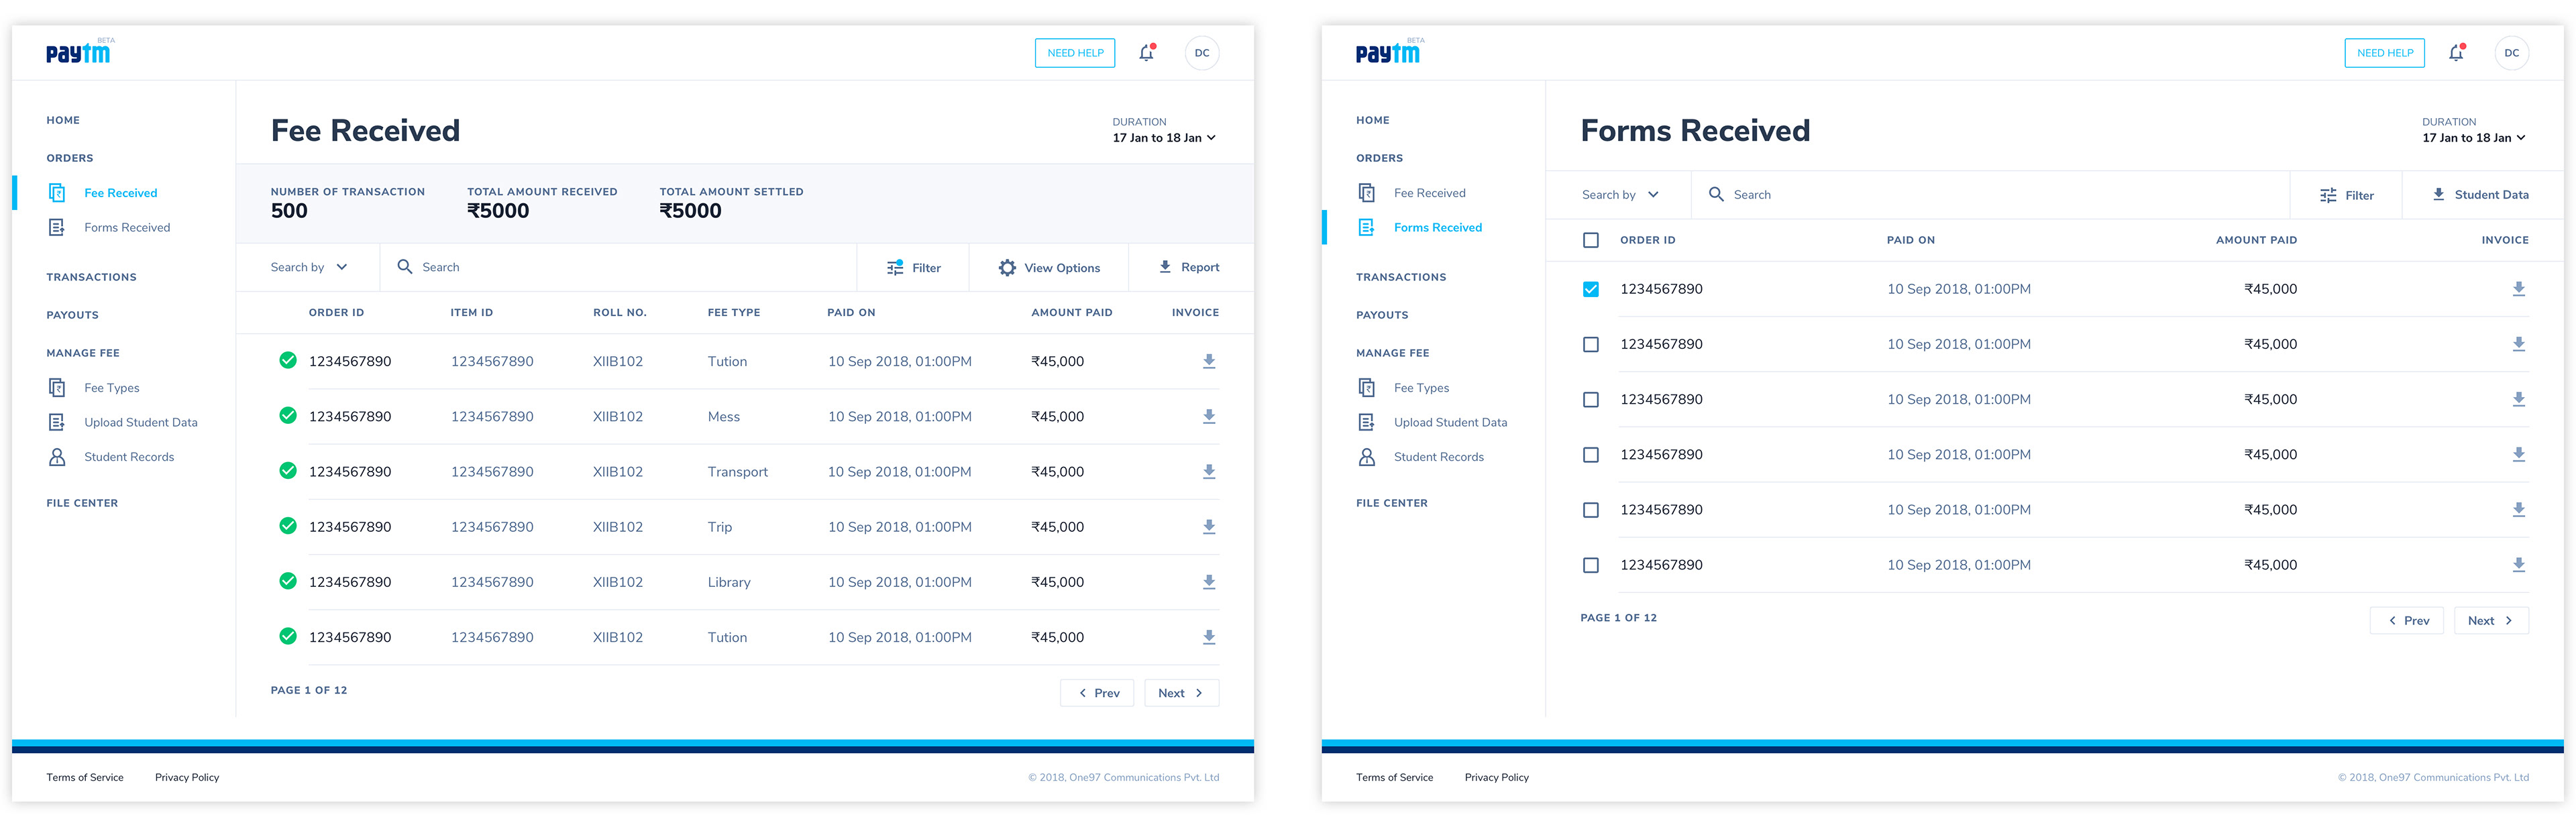
Task: Go to Next page in Fee Received window
Action: 1181,693
